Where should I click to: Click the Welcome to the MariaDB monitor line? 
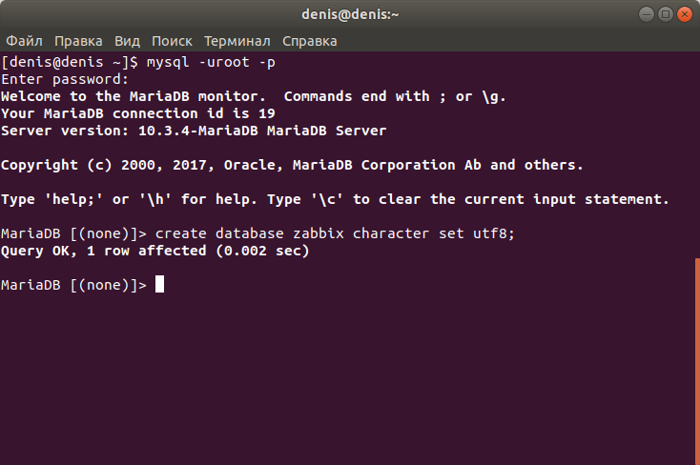[253, 96]
